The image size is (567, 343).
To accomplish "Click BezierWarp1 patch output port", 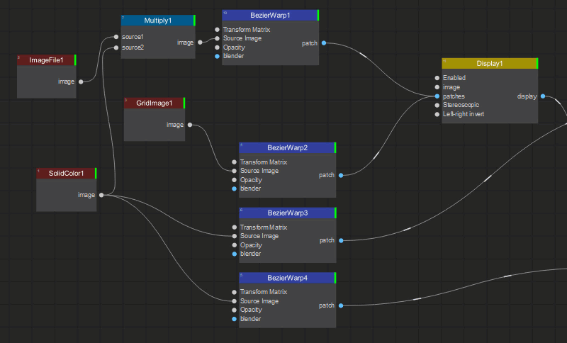I will pyautogui.click(x=324, y=43).
